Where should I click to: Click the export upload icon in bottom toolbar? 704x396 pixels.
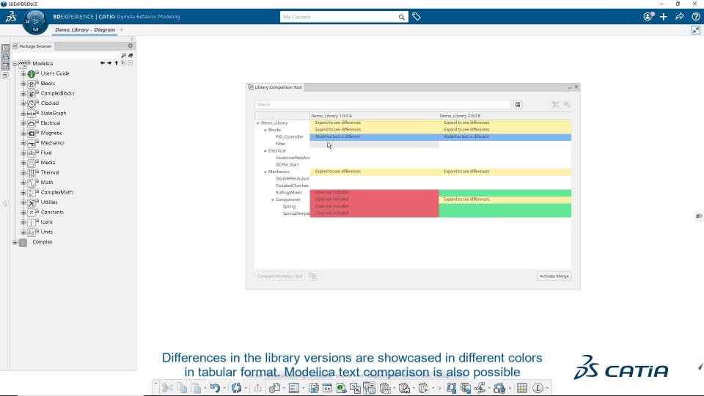pos(257,387)
